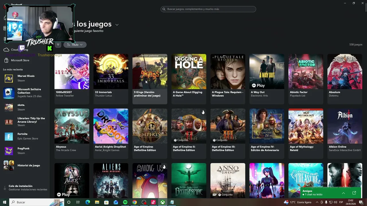Select FragPunk recent game entry text
Screen dimensions: 367x206
point(24,151)
